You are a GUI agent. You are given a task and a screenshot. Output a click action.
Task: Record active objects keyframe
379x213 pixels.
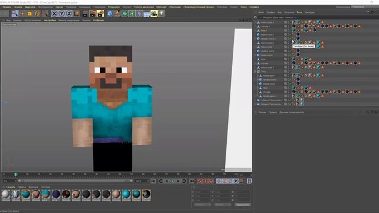pos(200,181)
